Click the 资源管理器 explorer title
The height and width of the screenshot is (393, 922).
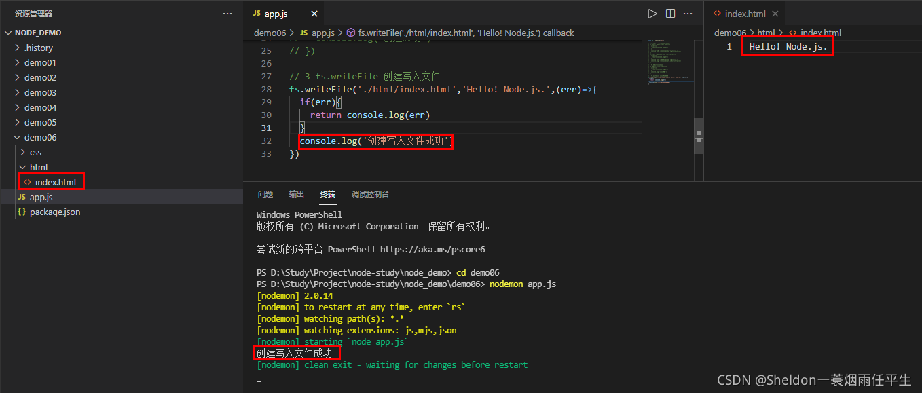34,14
